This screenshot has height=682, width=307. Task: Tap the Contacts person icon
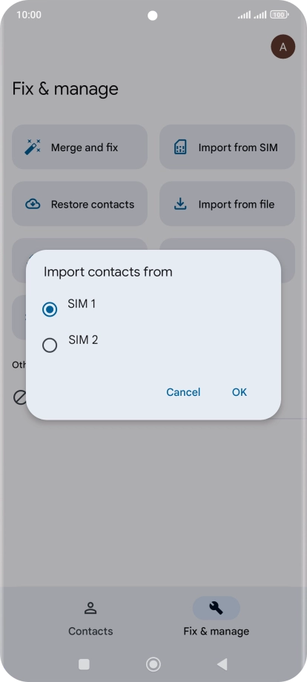pos(90,608)
